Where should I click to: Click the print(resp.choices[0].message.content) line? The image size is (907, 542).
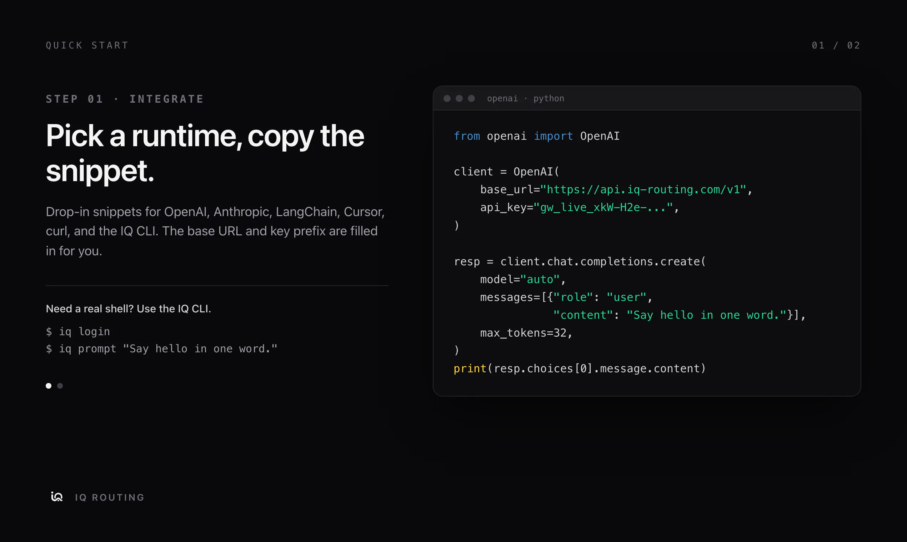coord(580,368)
